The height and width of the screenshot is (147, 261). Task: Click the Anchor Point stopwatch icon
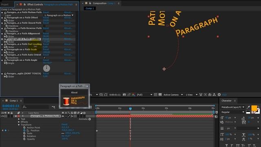click(24, 128)
